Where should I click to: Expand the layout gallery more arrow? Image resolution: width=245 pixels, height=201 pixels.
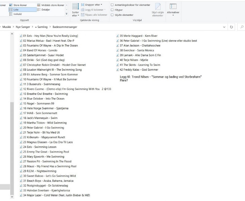[x=67, y=14]
